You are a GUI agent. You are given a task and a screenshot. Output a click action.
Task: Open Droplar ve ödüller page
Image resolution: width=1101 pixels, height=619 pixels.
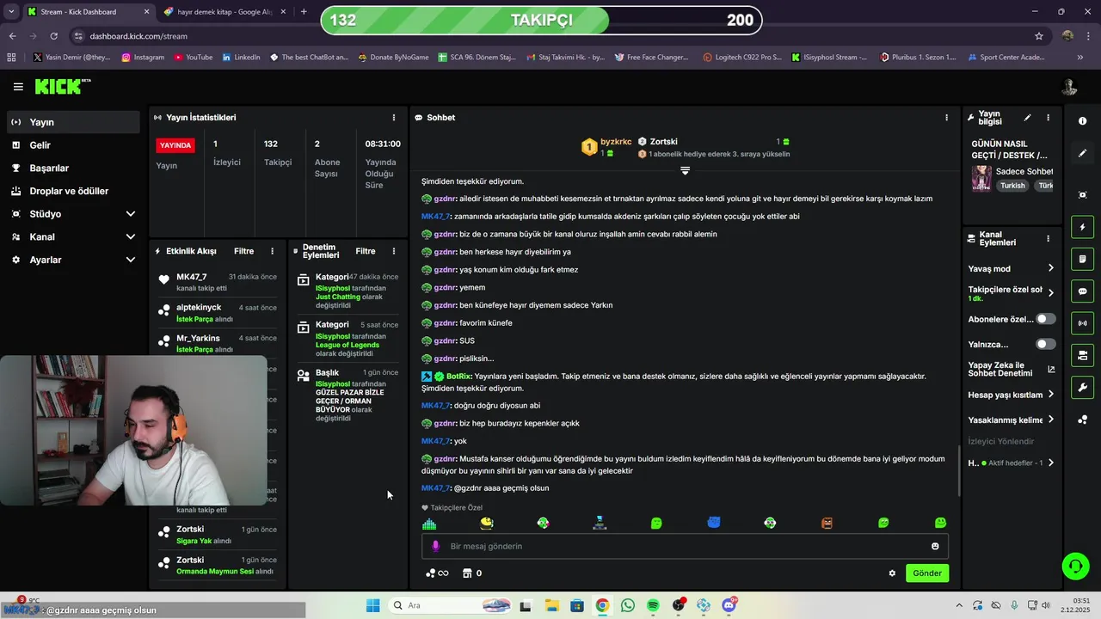click(71, 191)
